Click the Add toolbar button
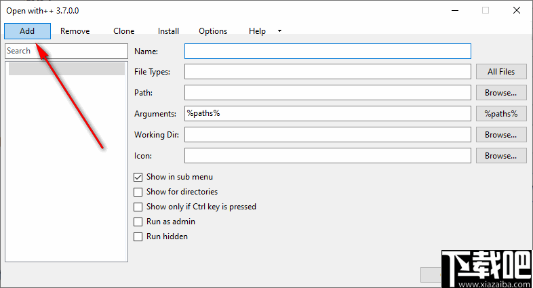 (x=27, y=31)
